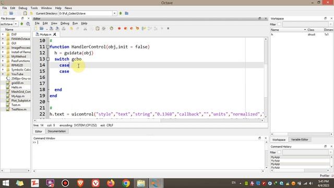Expand the MyMethod folder
Viewport: 334px width, 188px height.
pyautogui.click(x=3, y=56)
